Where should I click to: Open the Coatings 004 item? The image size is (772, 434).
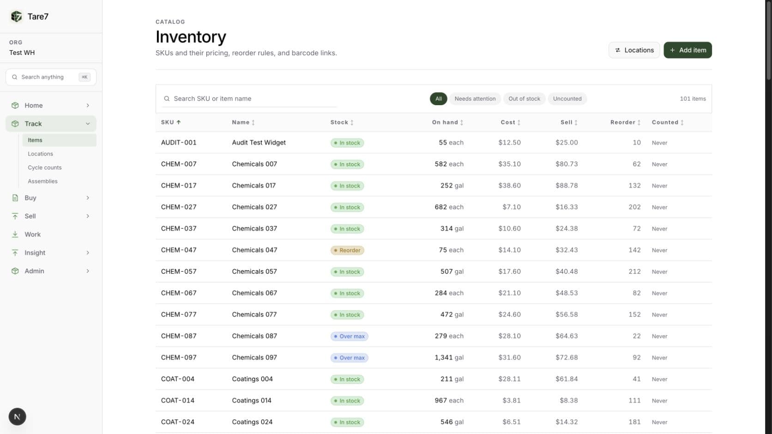pyautogui.click(x=252, y=379)
